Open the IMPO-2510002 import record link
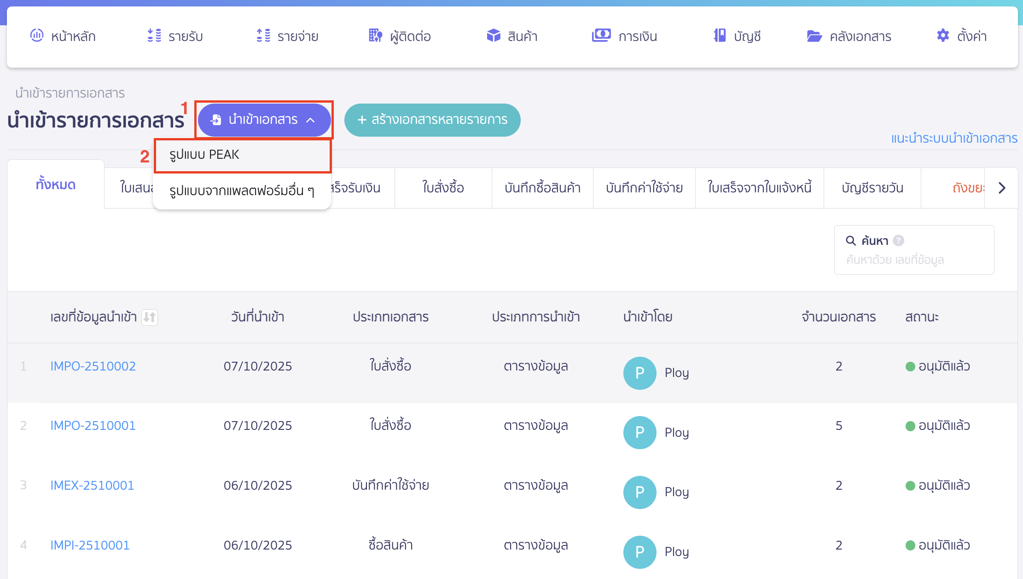The width and height of the screenshot is (1023, 579). click(93, 366)
